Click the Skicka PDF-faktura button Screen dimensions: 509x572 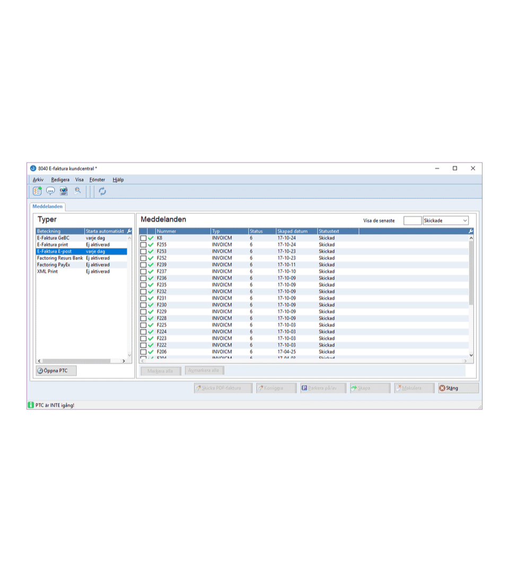coord(223,388)
